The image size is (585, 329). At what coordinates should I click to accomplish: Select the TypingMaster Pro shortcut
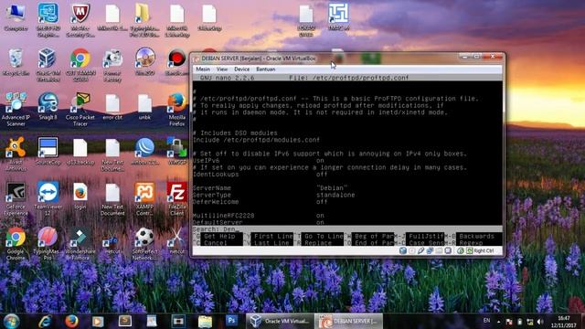(48, 243)
